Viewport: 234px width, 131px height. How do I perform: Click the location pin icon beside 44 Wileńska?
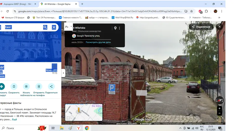[115, 28]
